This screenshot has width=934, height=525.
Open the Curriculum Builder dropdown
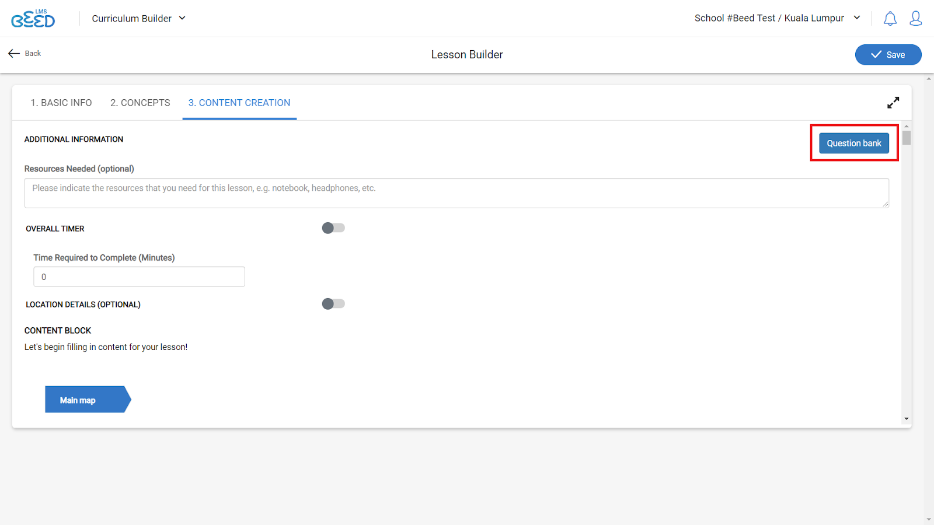[139, 18]
